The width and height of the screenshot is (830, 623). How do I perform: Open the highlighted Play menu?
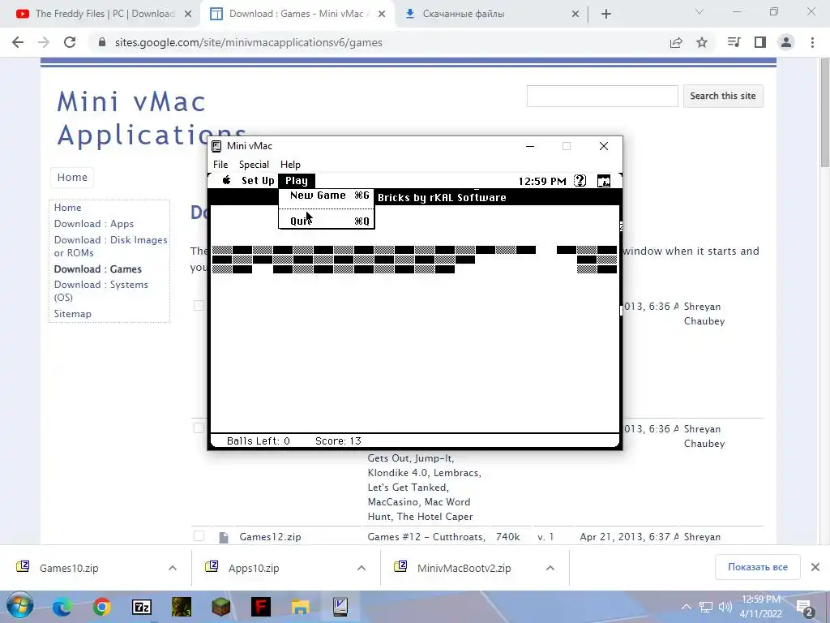[x=297, y=181]
